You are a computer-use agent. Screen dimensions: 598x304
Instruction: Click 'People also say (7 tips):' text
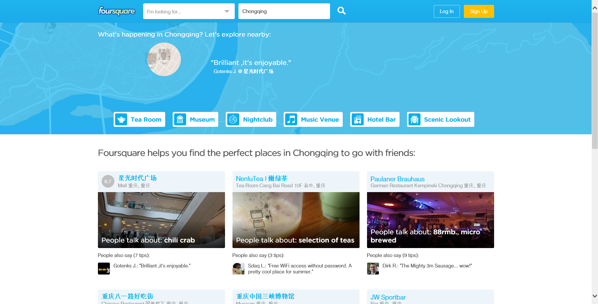pyautogui.click(x=124, y=255)
